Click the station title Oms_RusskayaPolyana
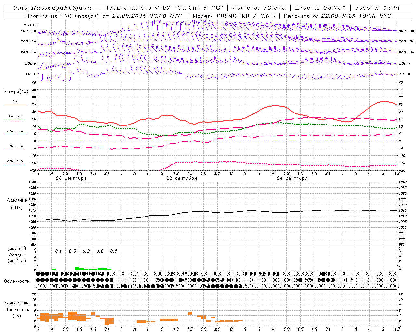Image resolution: width=416 pixels, height=332 pixels. coord(53,8)
